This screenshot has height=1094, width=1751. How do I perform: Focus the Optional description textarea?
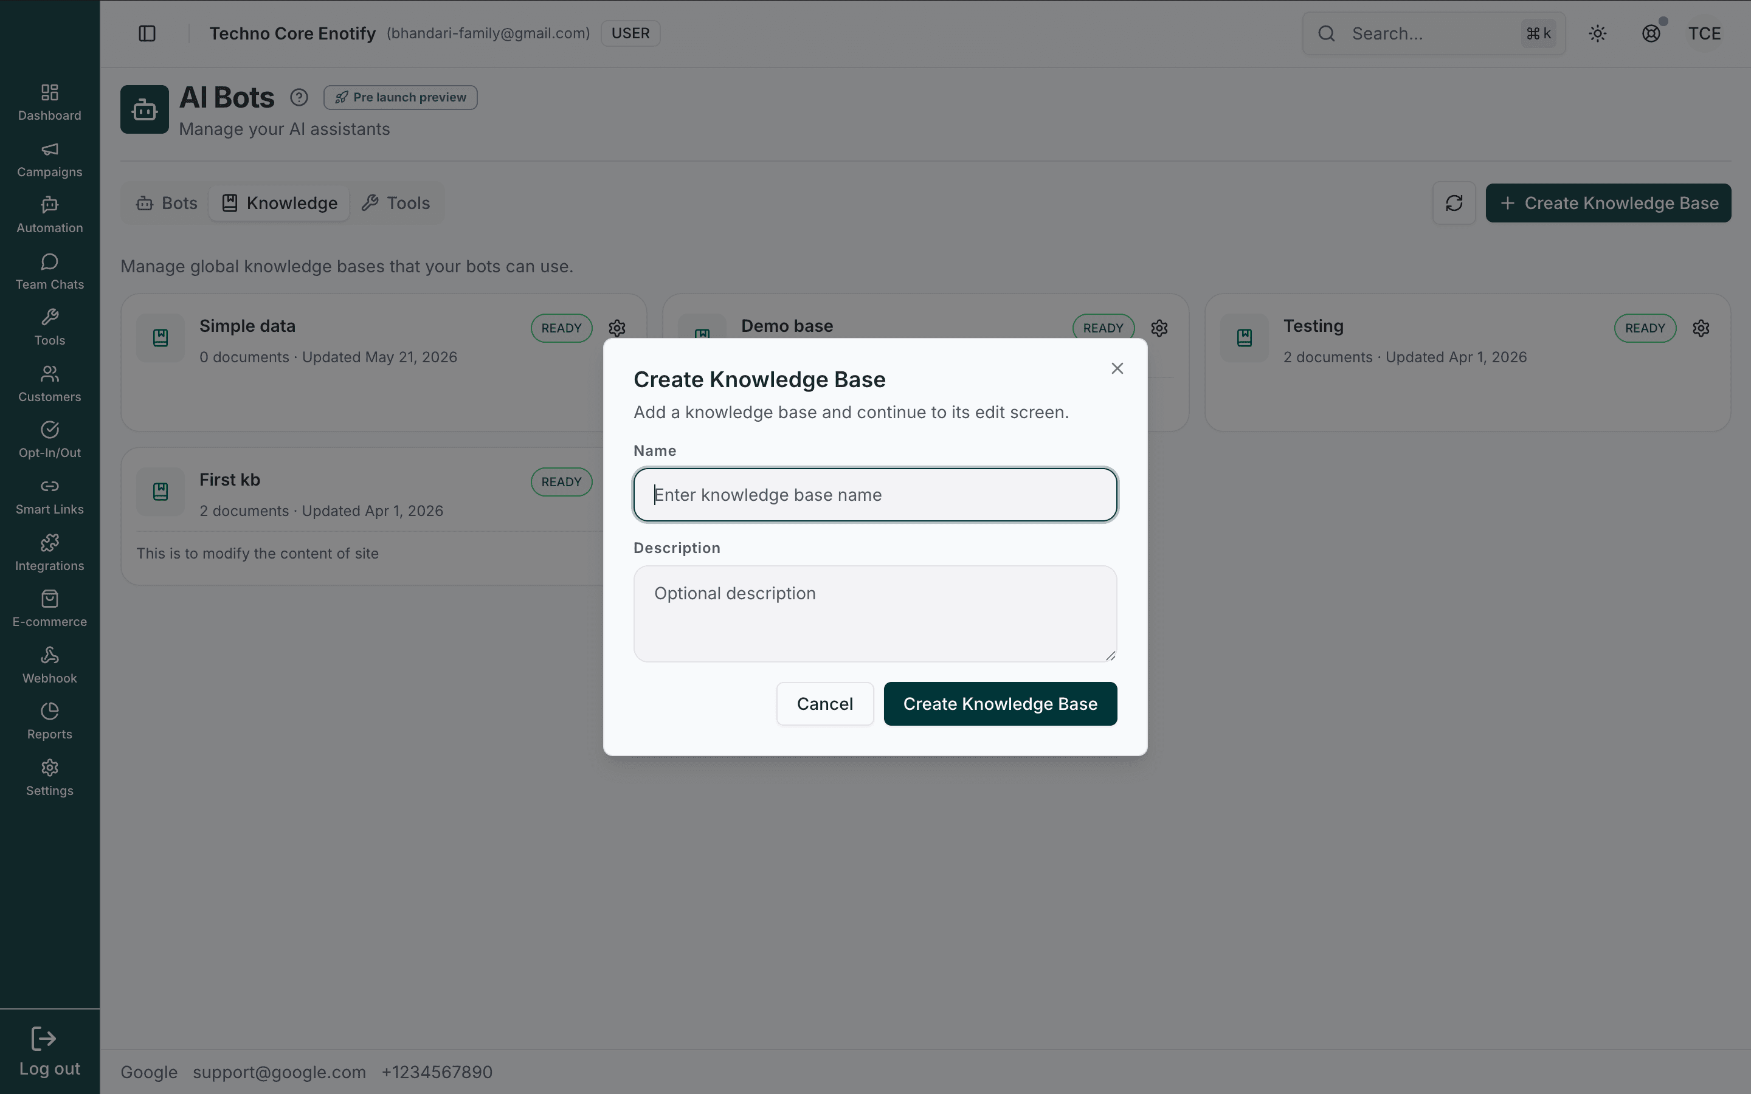pyautogui.click(x=875, y=614)
